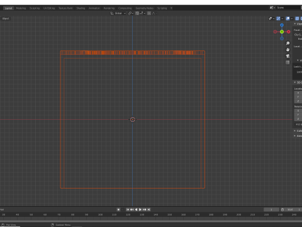Collapse the 3D Cursor panel
Viewport: 302px width, 227px height.
point(298,83)
